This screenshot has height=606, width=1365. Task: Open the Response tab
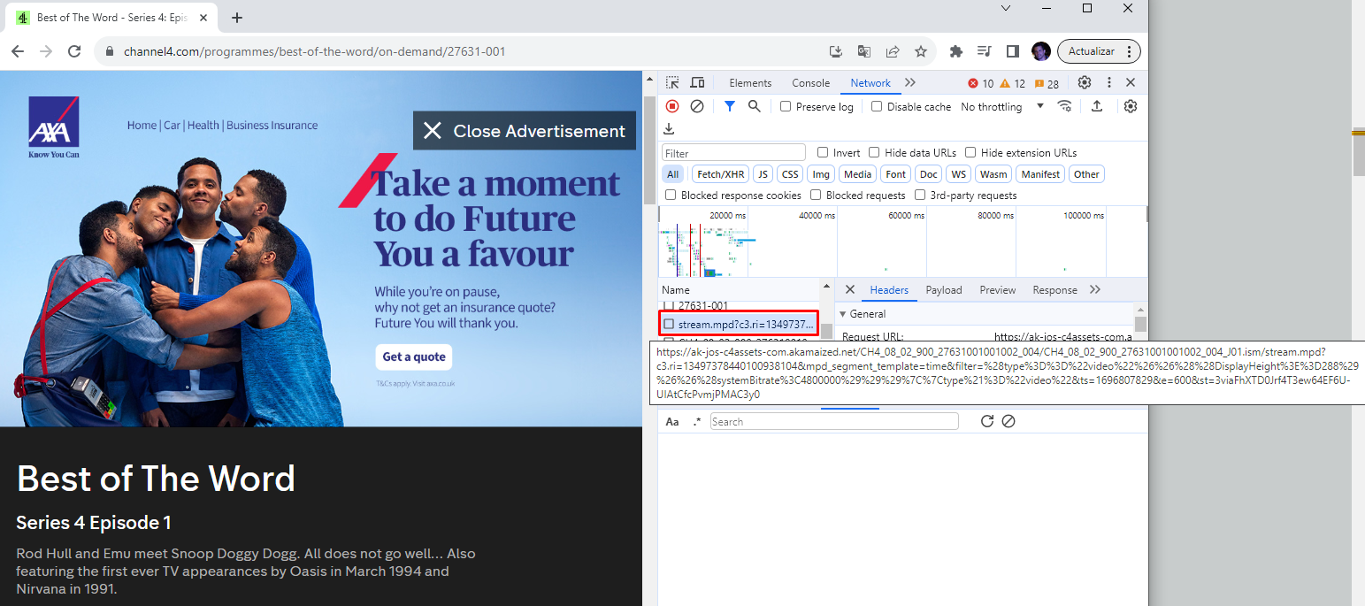(x=1055, y=290)
